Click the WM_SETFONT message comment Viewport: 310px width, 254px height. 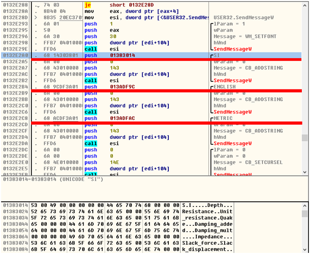coord(245,36)
